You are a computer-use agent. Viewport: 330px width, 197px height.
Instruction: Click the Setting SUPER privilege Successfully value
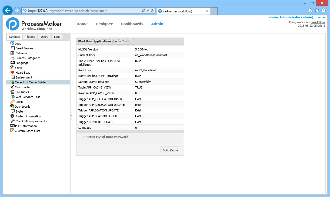pyautogui.click(x=143, y=82)
